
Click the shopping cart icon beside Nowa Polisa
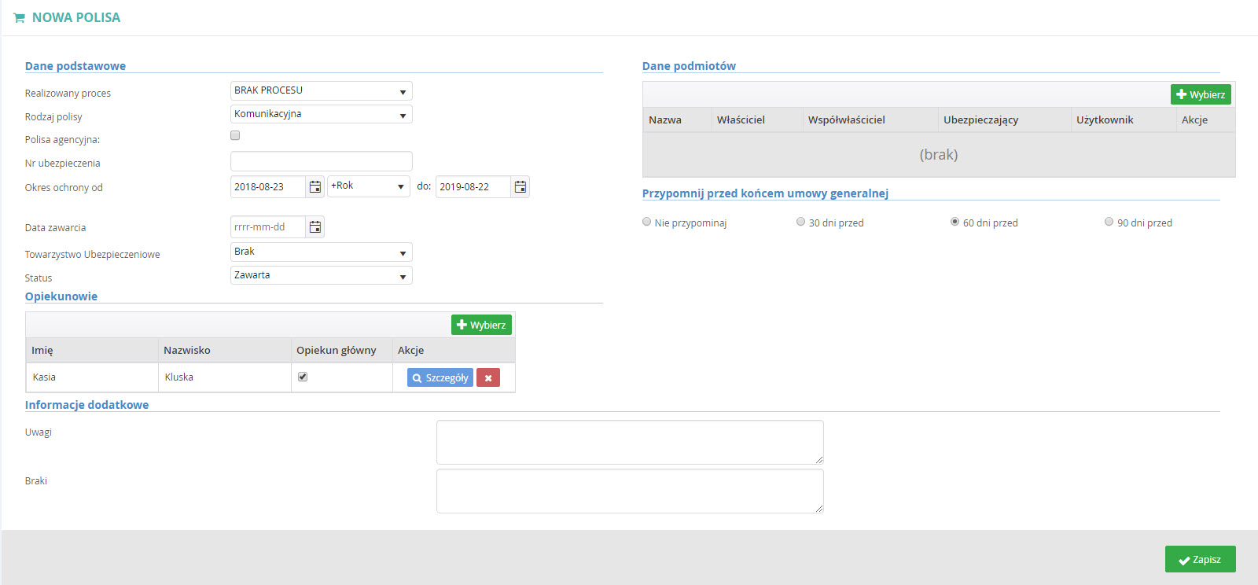(x=20, y=17)
